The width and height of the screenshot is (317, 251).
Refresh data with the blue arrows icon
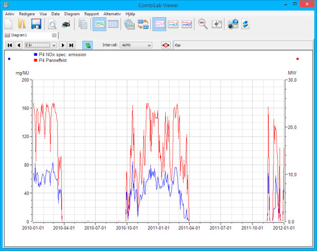[245, 24]
